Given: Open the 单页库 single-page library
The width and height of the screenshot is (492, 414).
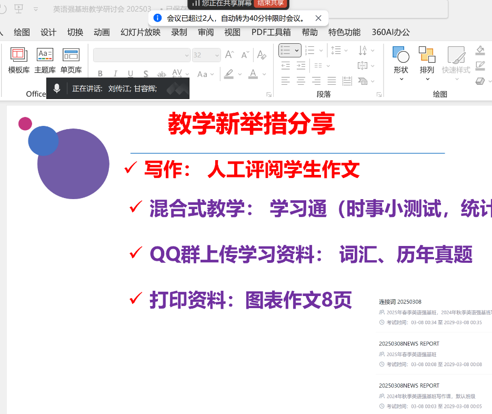Looking at the screenshot, I should 71,61.
